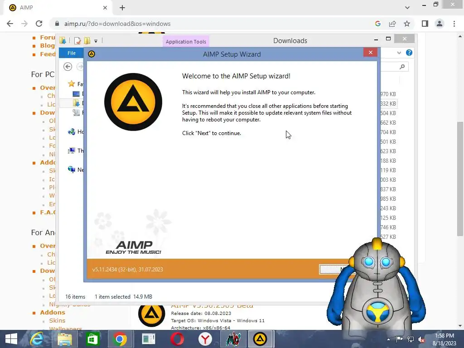Click the share page icon
This screenshot has height=348, width=464.
[392, 24]
